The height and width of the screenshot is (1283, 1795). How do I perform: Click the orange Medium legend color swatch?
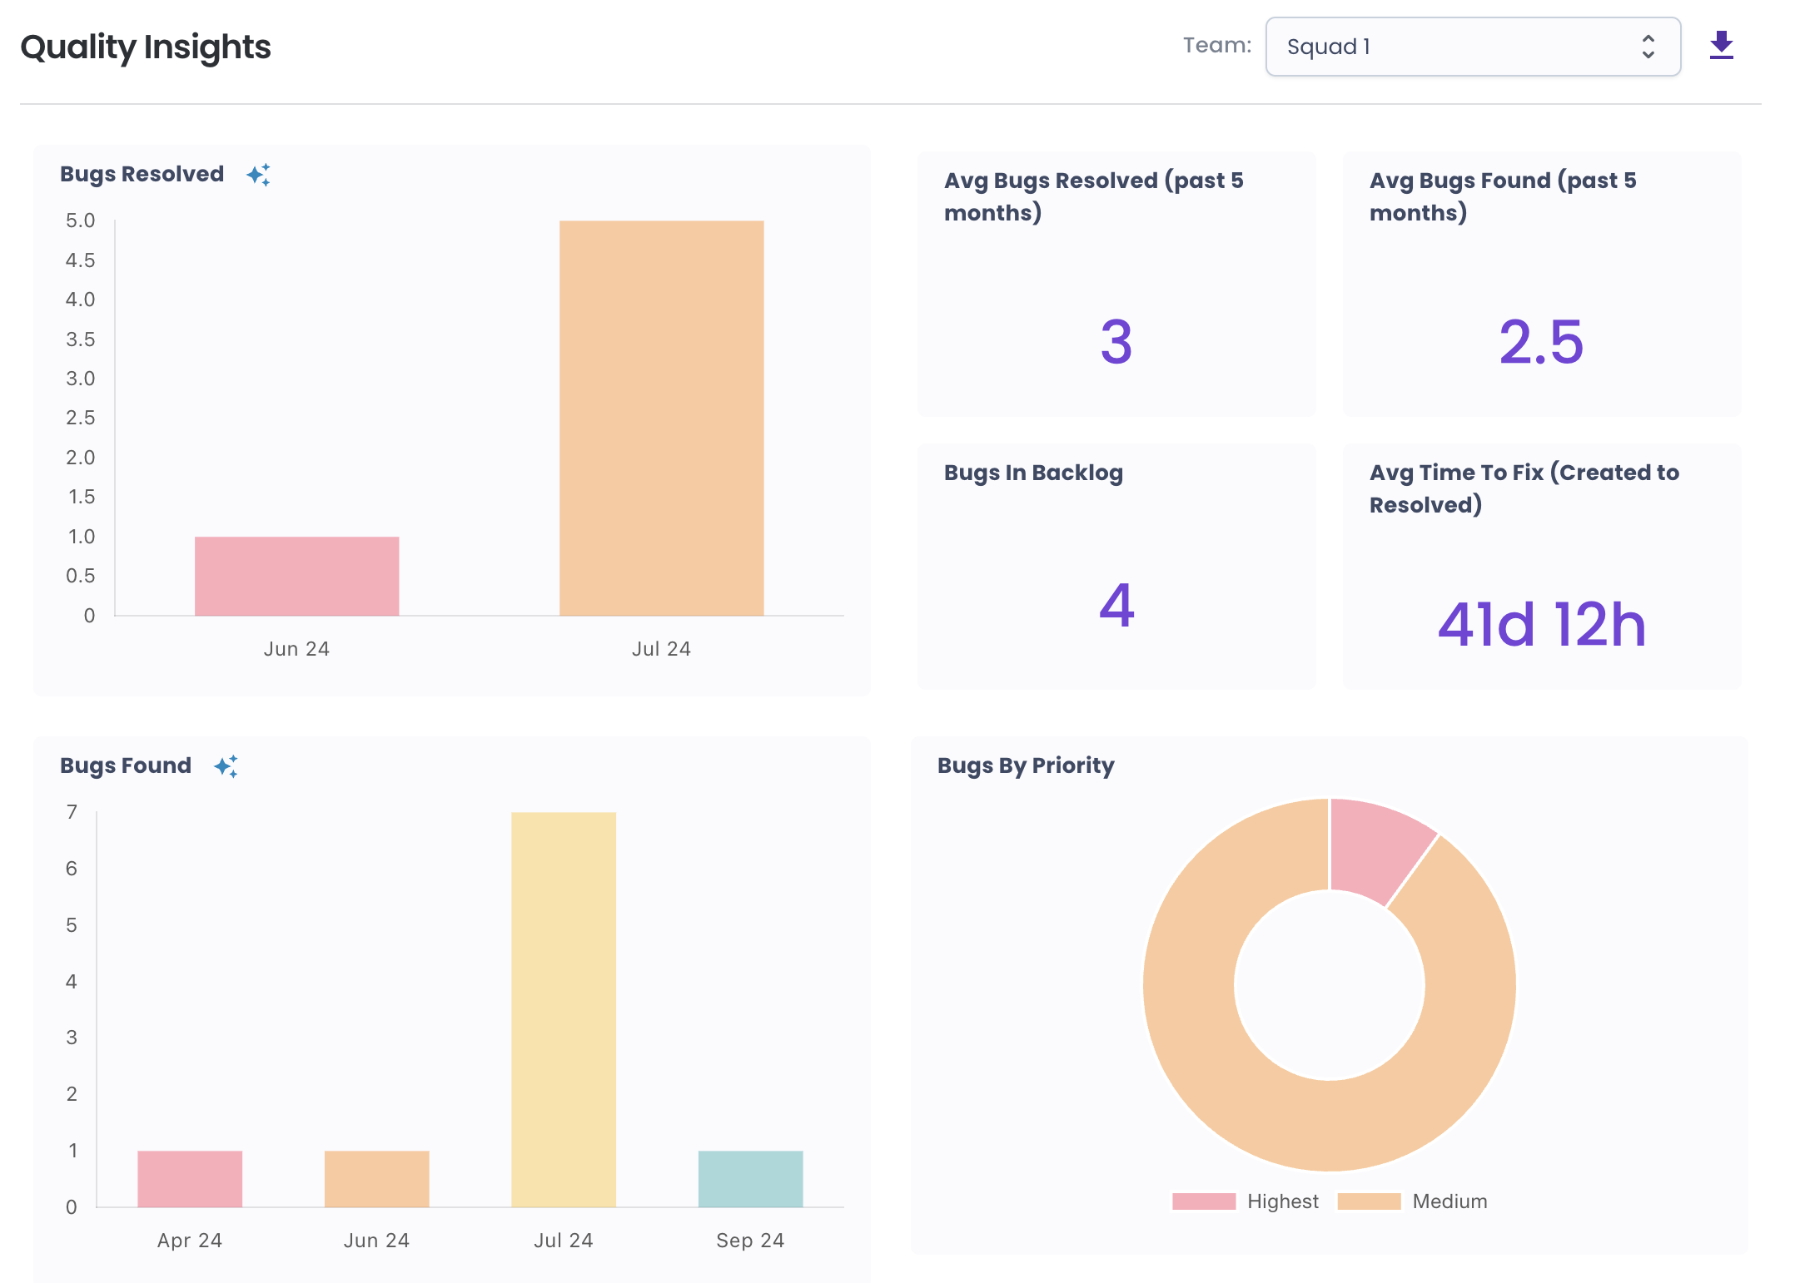click(x=1369, y=1201)
